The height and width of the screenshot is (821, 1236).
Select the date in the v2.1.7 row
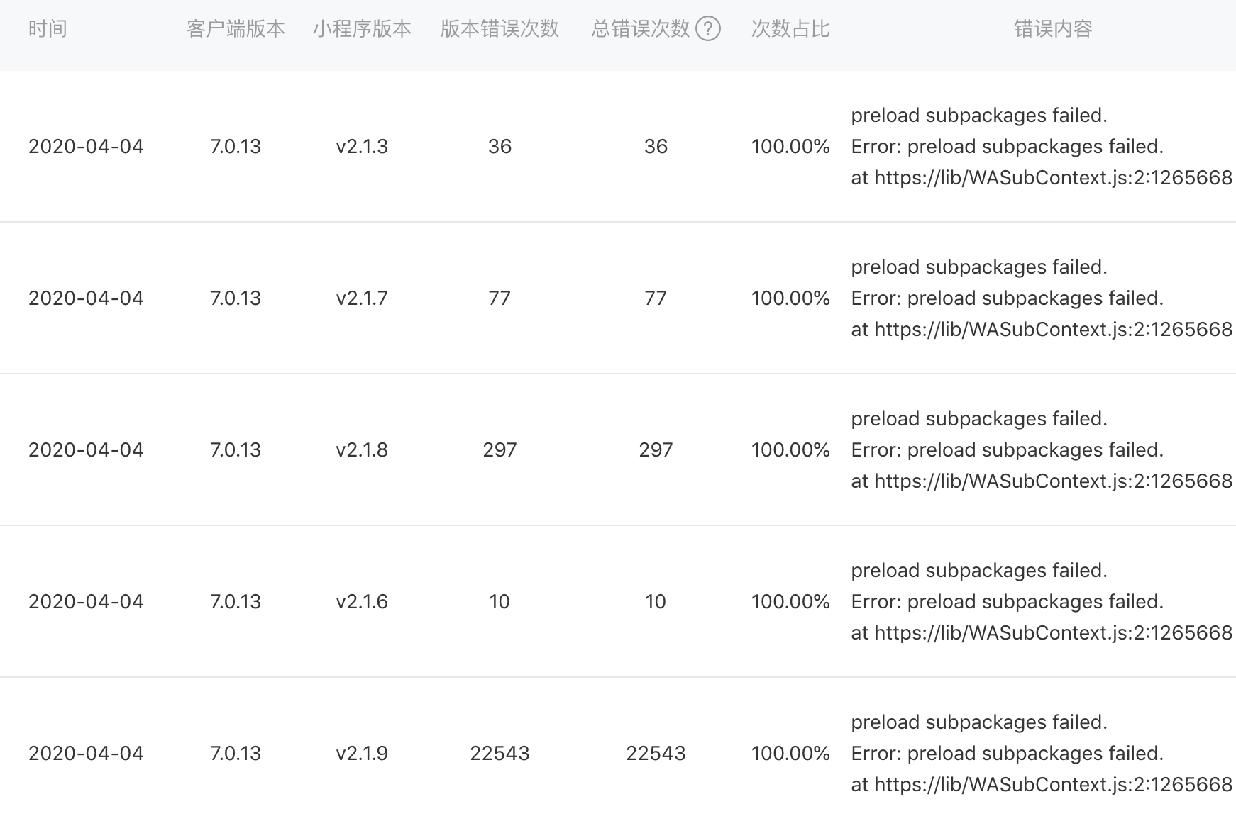(86, 298)
